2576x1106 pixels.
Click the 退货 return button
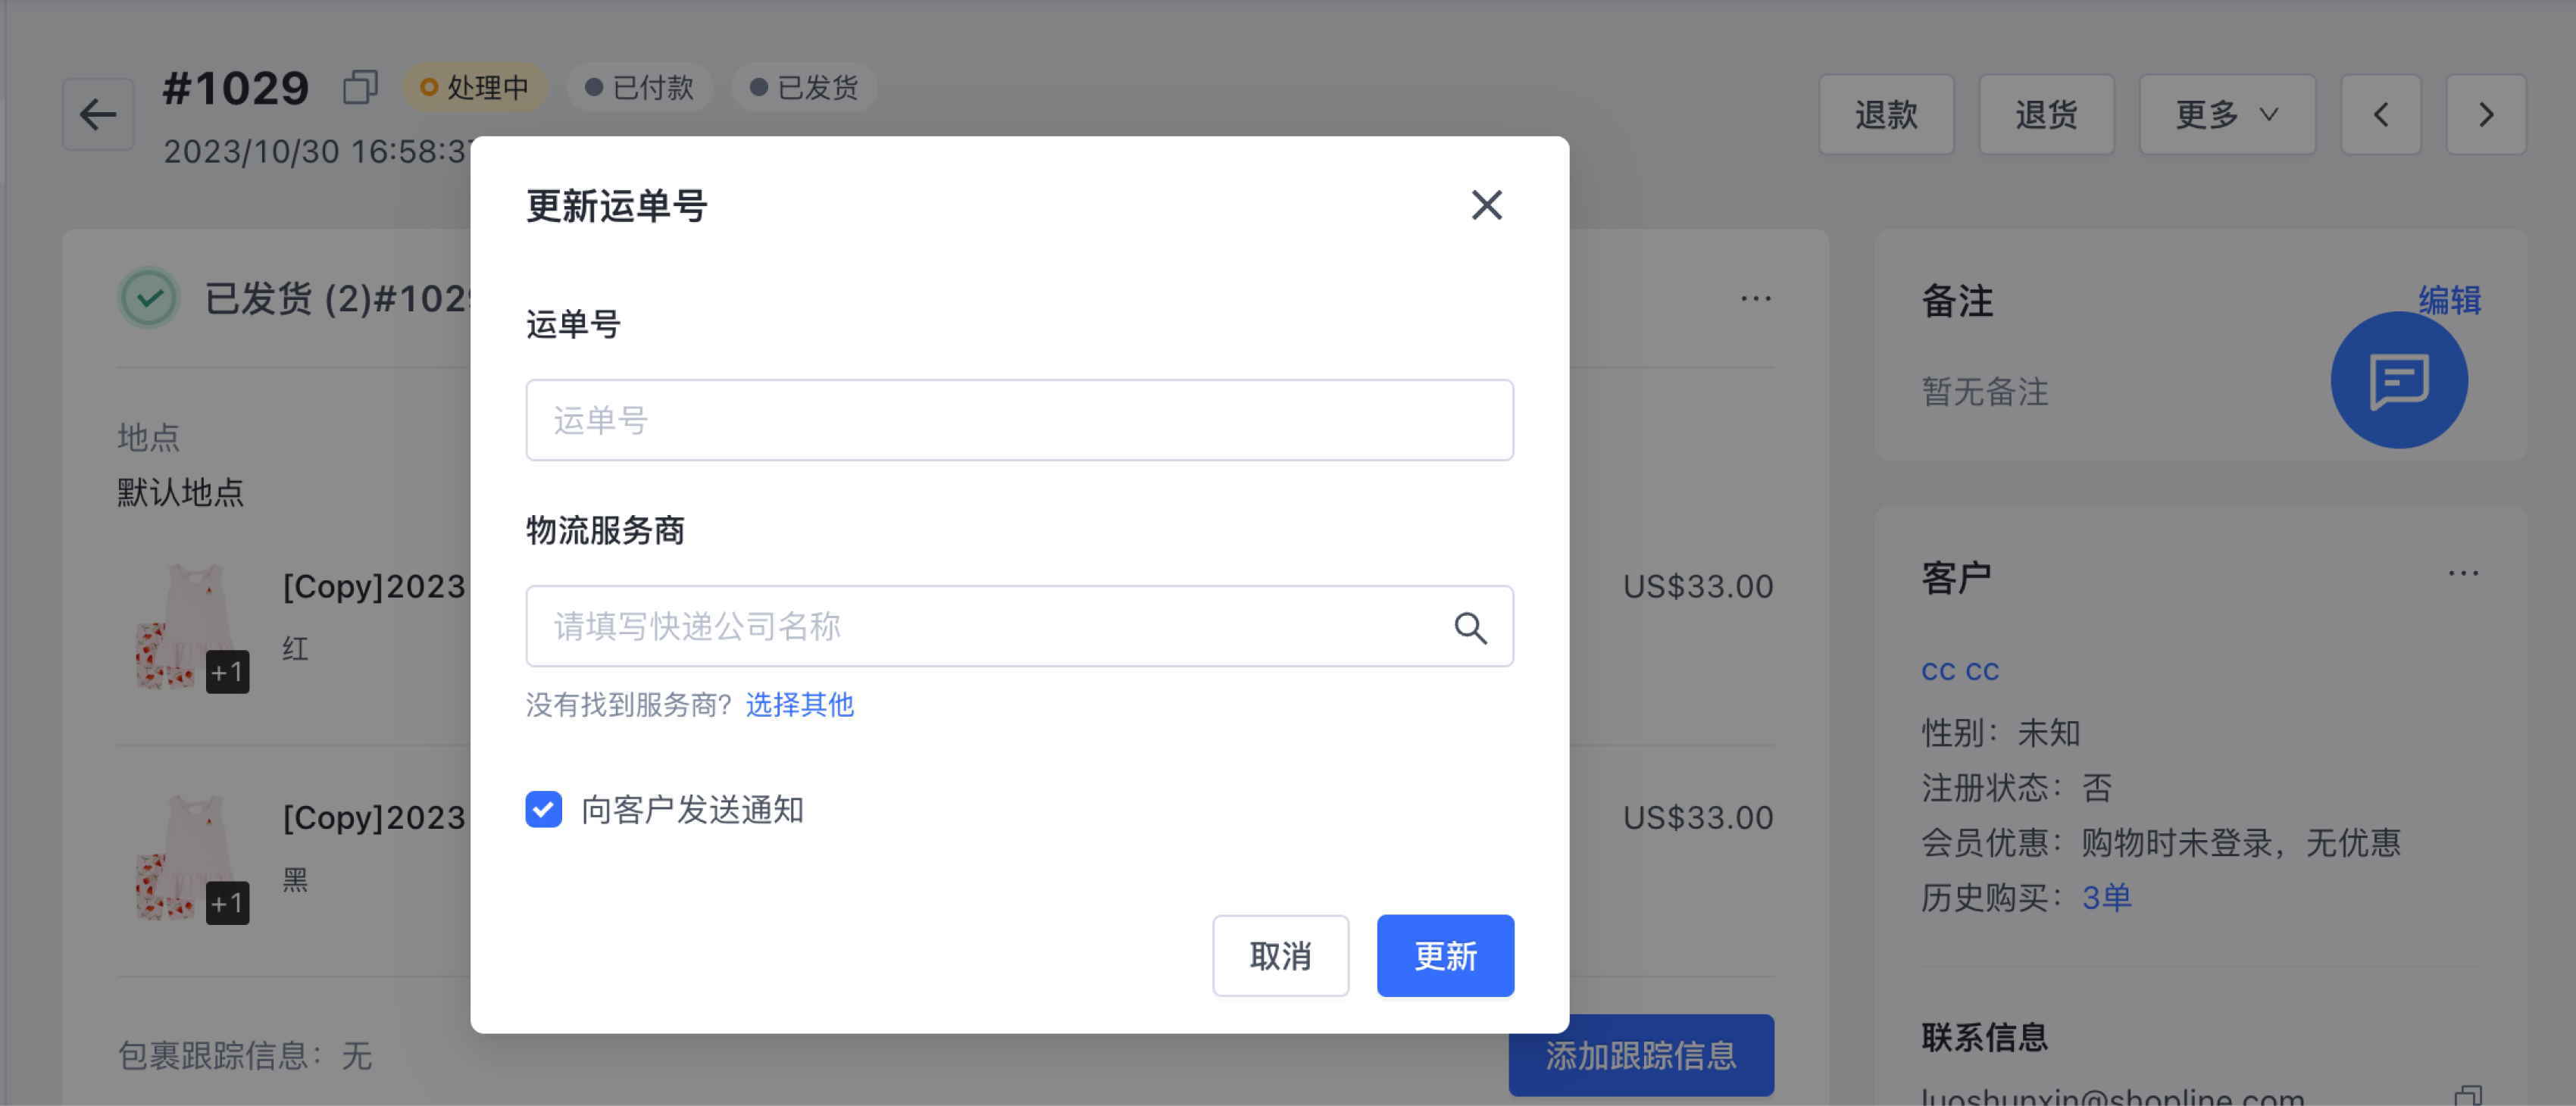(x=2046, y=114)
